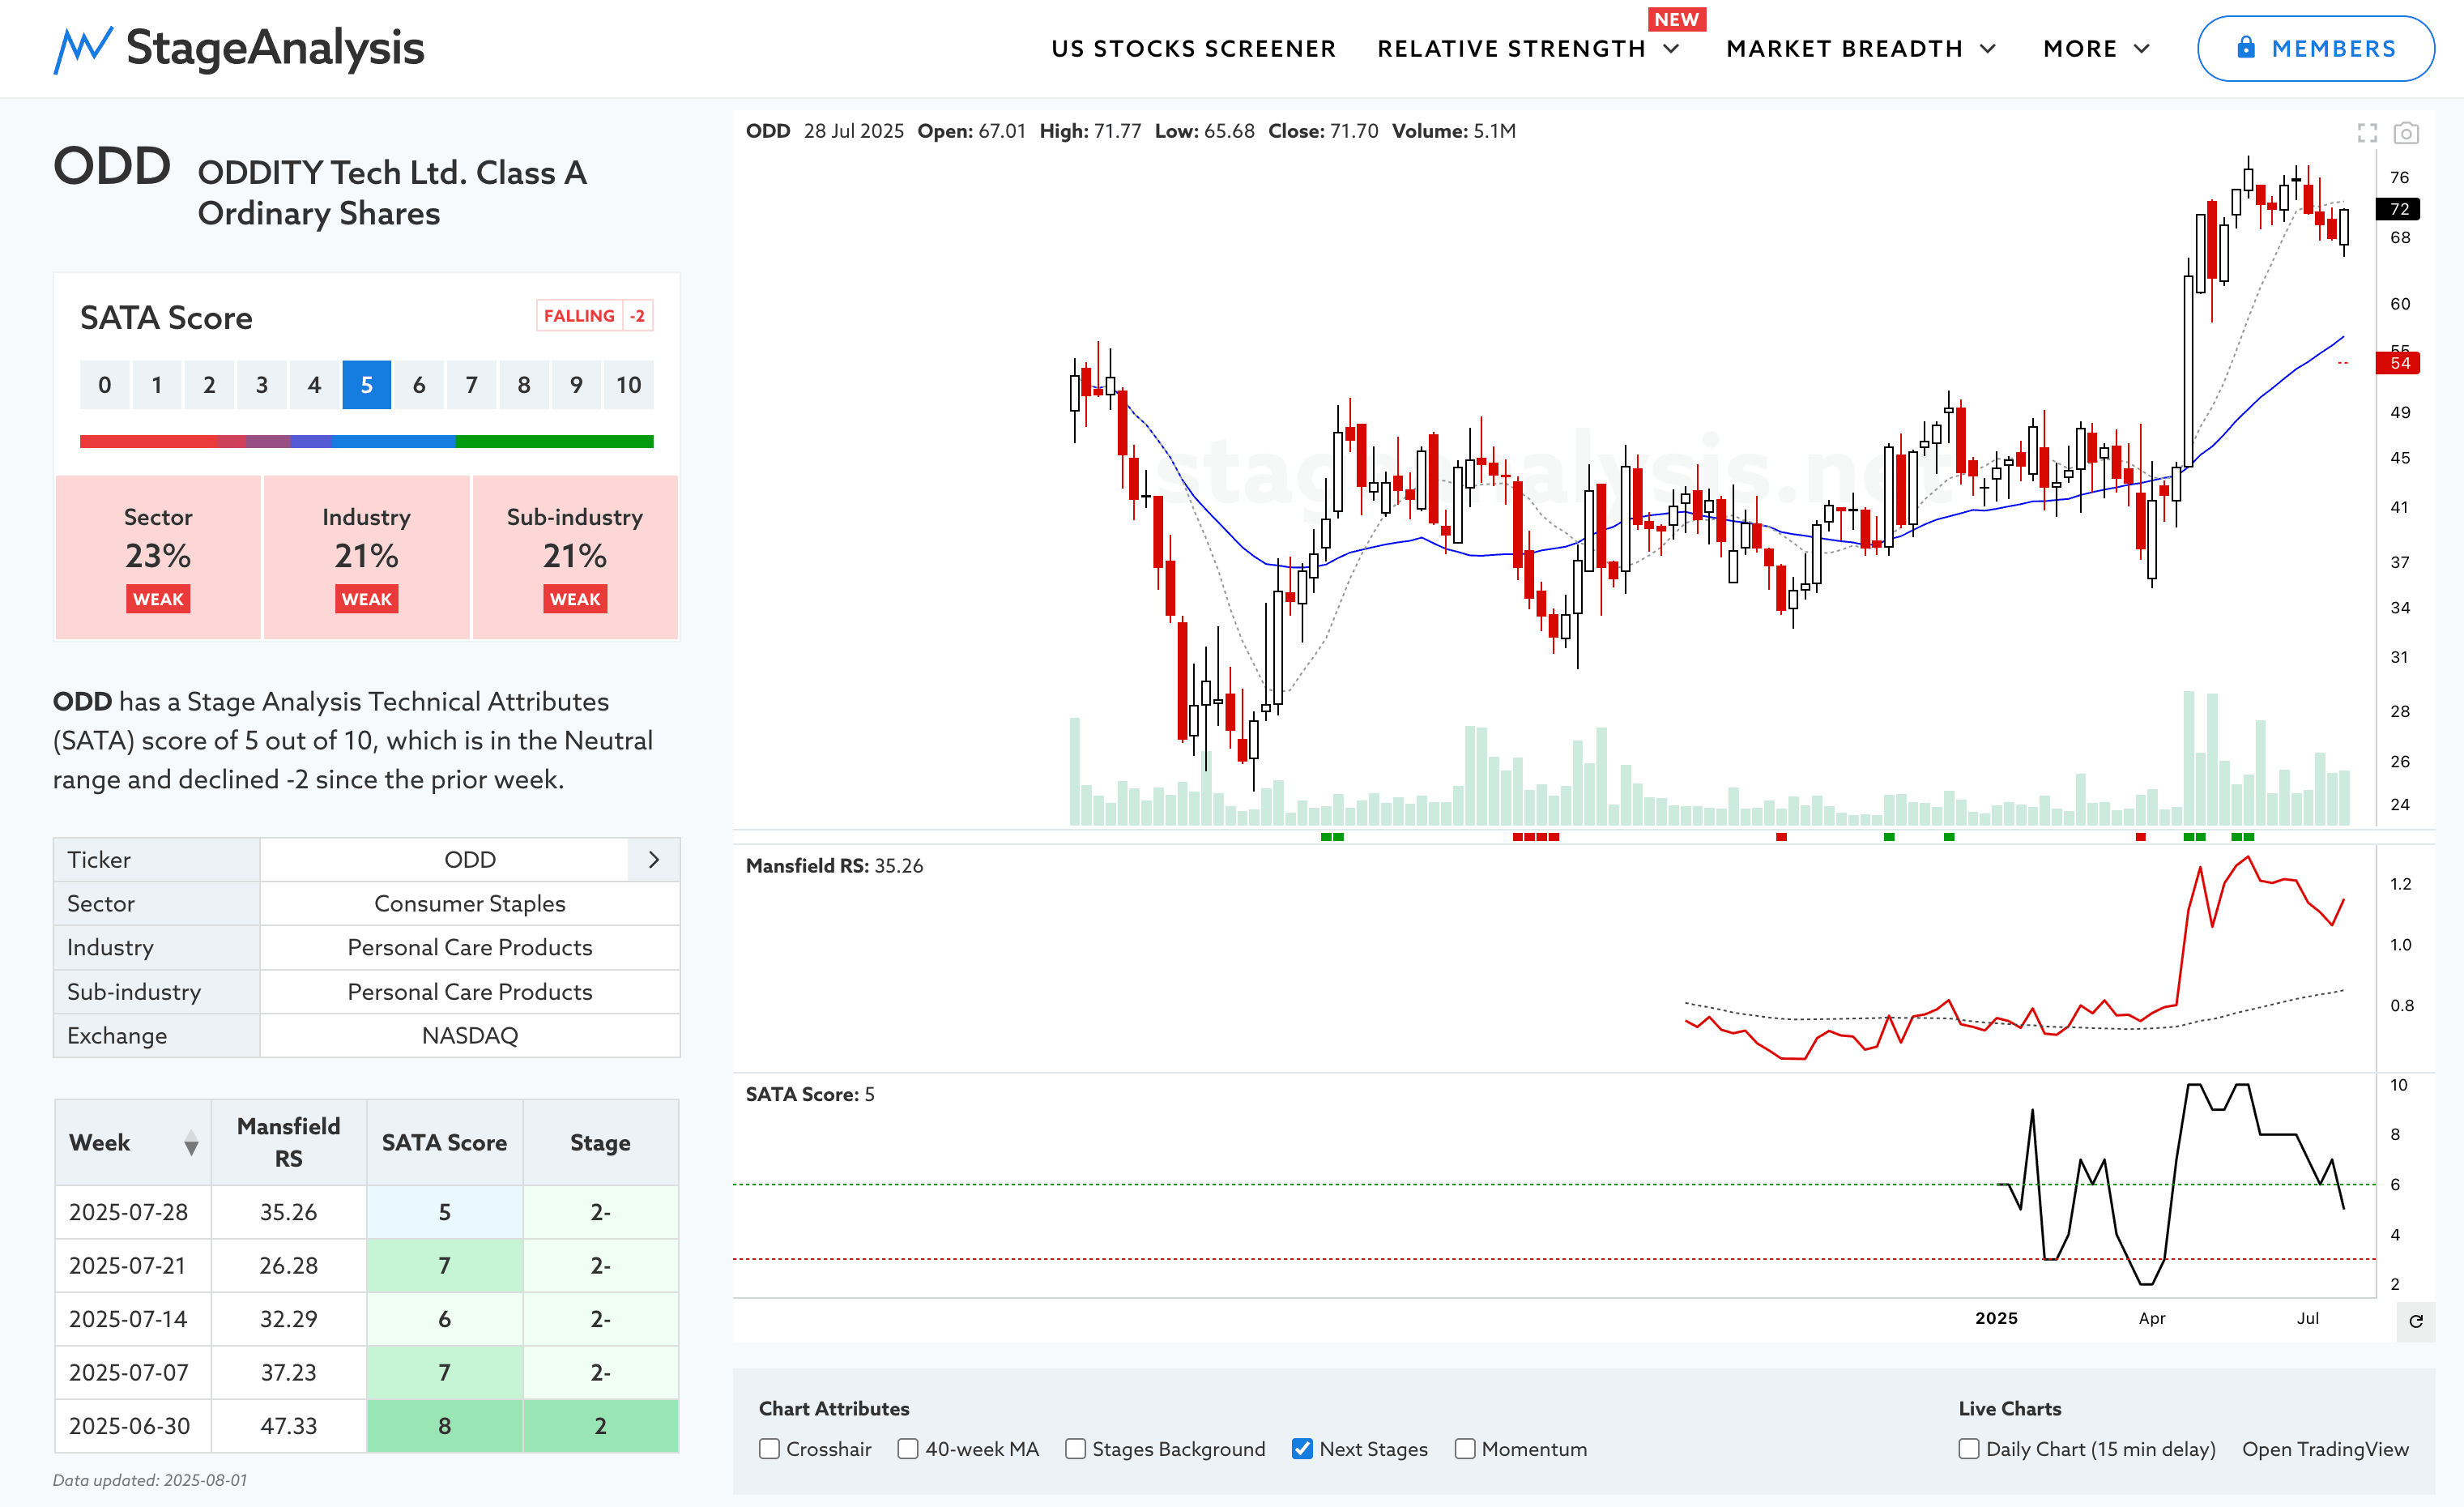The image size is (2464, 1507).
Task: Click 37.23 Mansfield RS cell
Action: pos(289,1373)
